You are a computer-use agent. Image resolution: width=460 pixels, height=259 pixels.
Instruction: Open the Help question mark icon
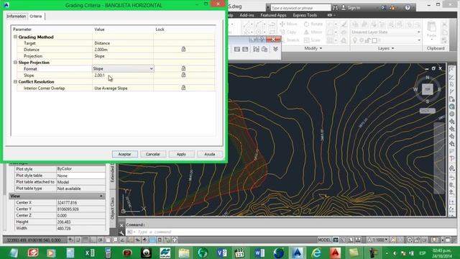click(x=408, y=8)
